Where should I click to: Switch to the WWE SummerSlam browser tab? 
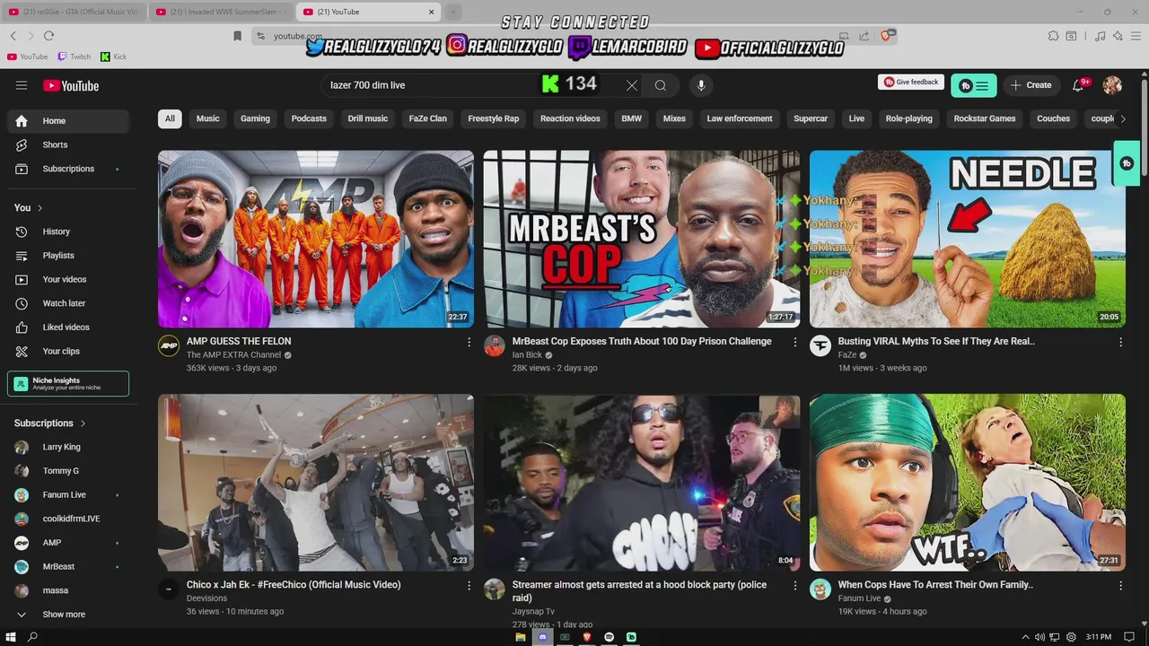(x=221, y=12)
